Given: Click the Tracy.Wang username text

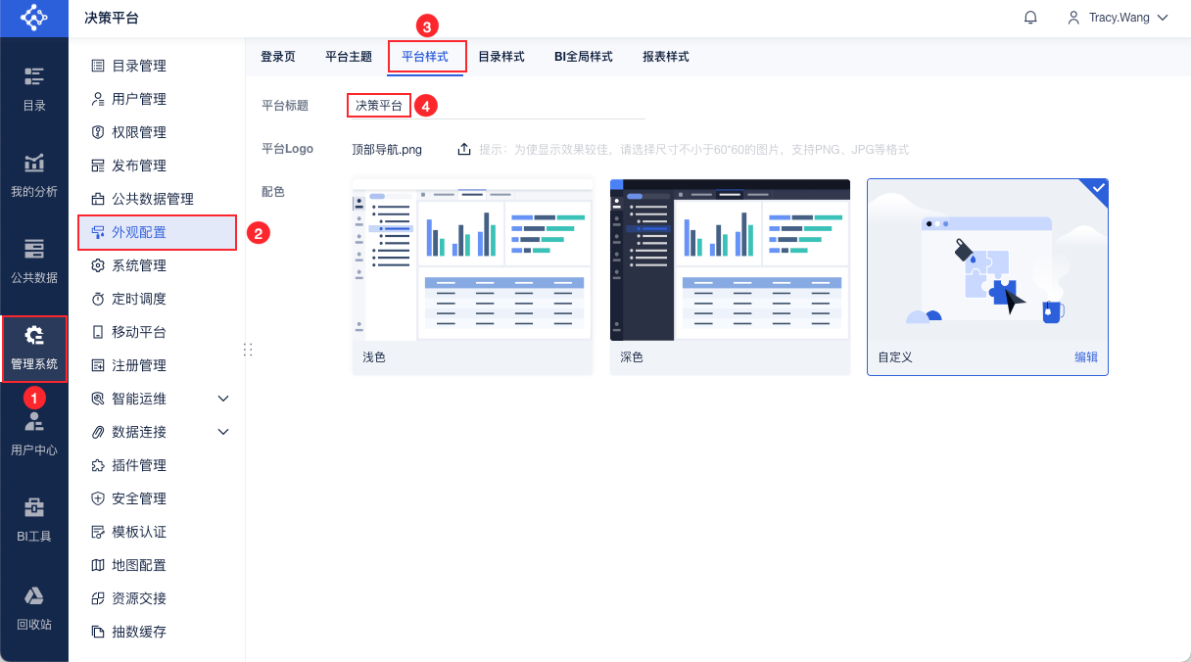Looking at the screenshot, I should pos(1120,18).
